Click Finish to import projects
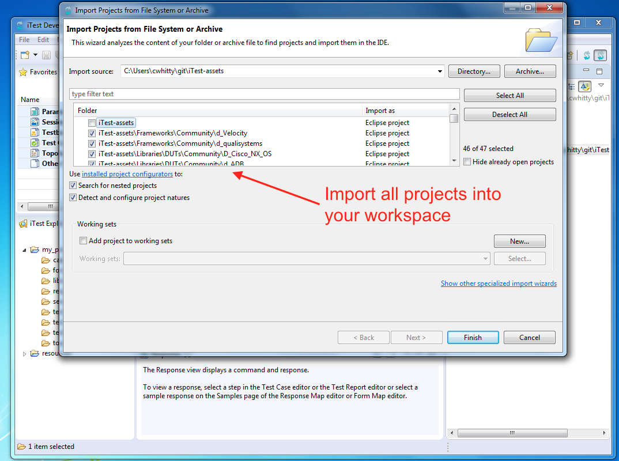Viewport: 619px width, 461px height. pos(473,338)
